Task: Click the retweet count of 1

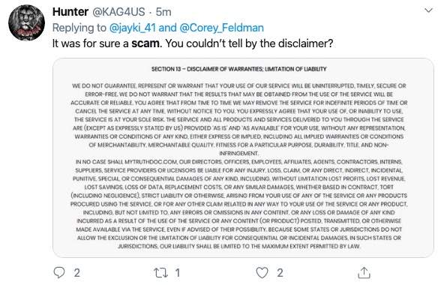Action: click(x=178, y=273)
